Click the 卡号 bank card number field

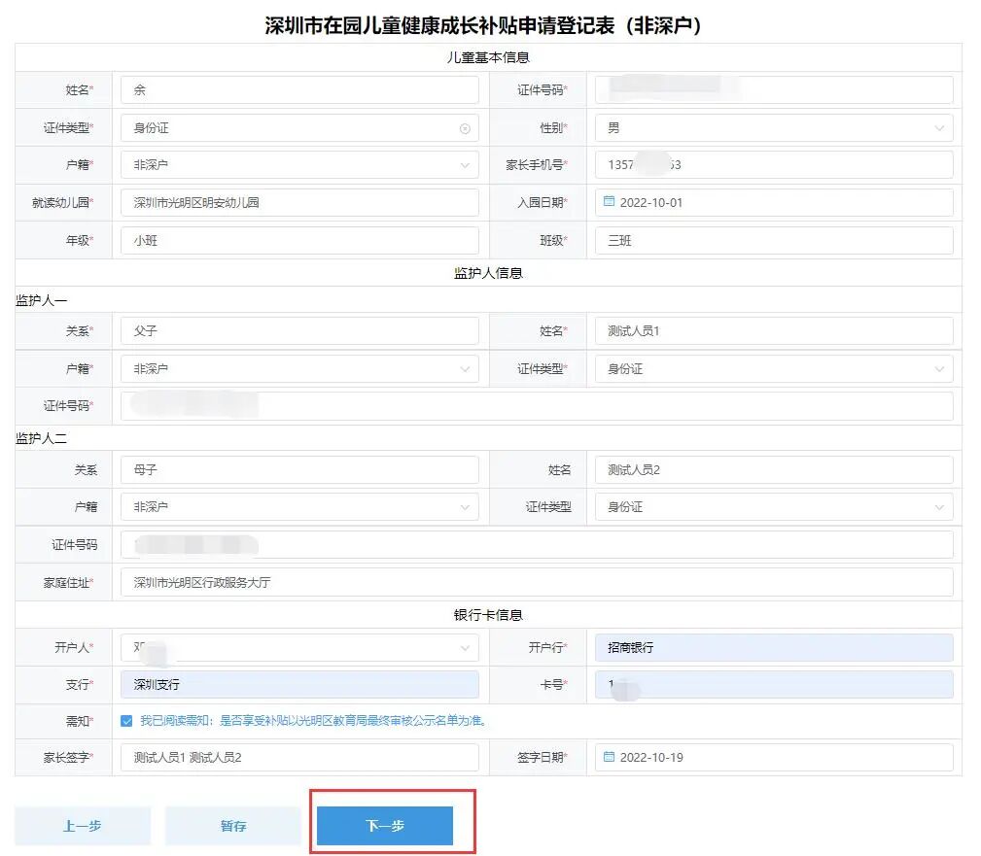(x=773, y=684)
